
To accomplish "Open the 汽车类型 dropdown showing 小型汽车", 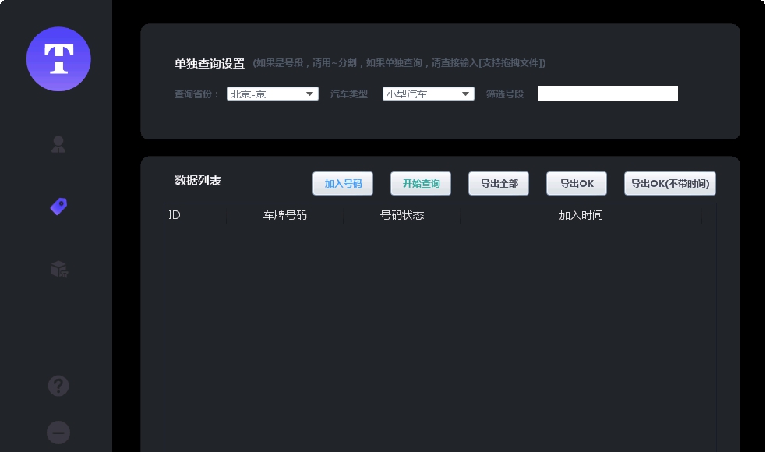I will (429, 94).
